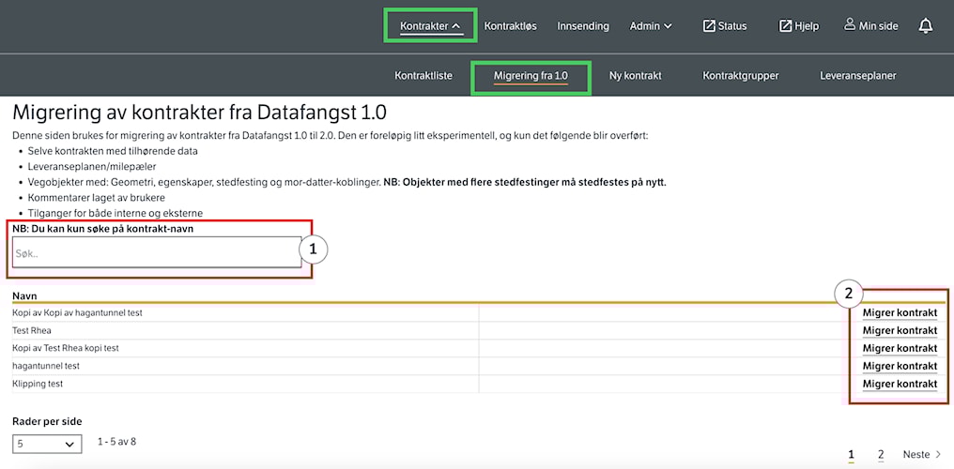
Task: Open the Leveranseplaner tab
Action: click(x=857, y=75)
